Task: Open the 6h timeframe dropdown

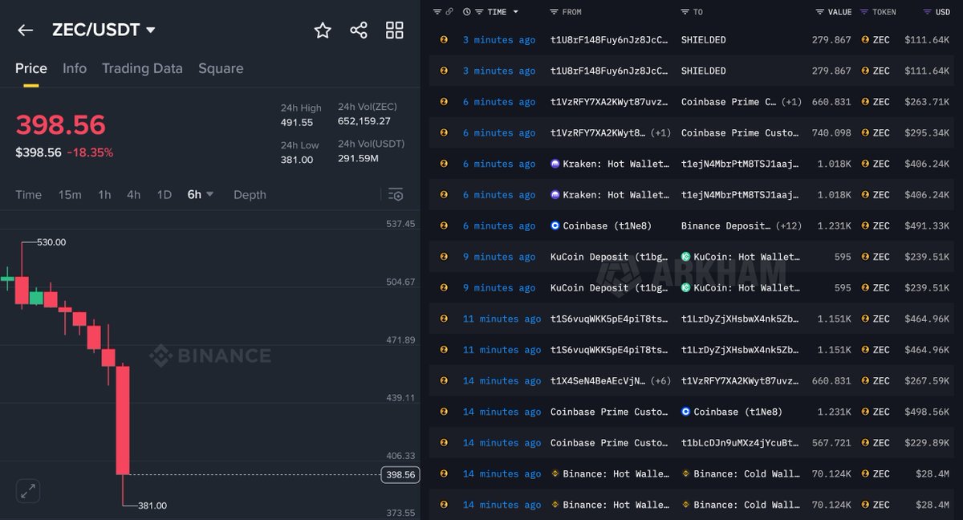Action: coord(201,194)
